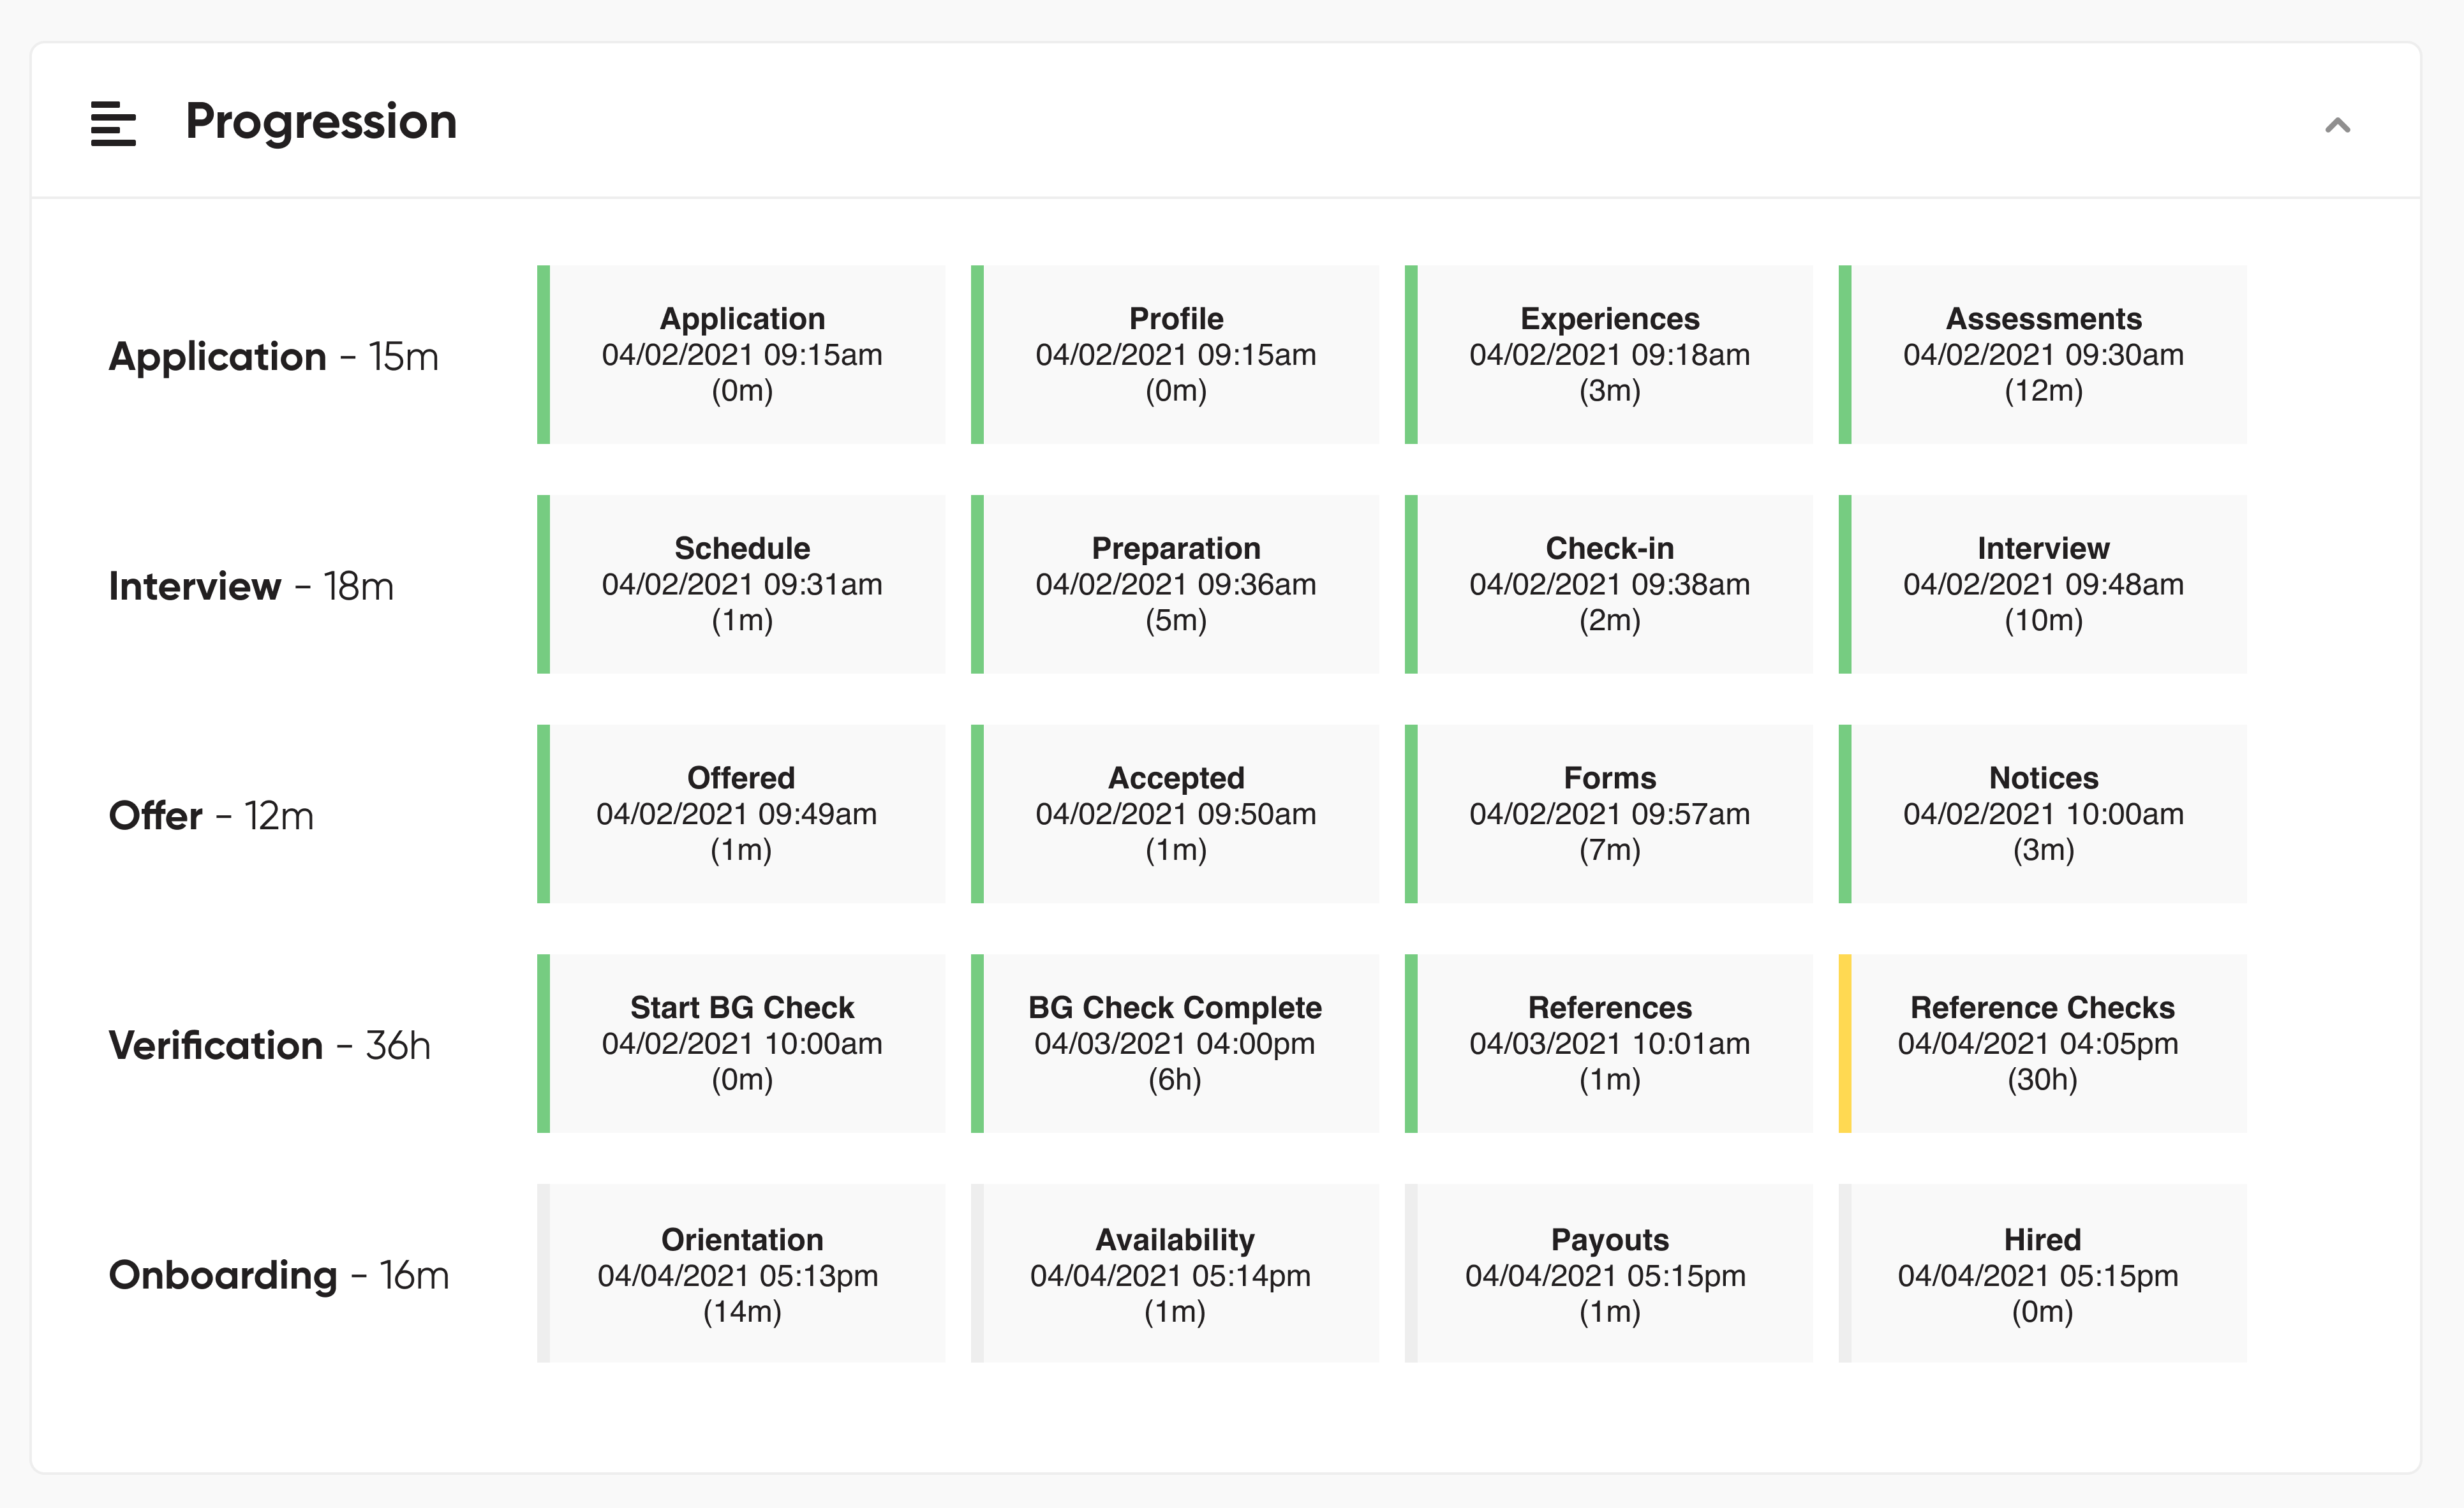Click the Progression heading
Viewport: 2464px width, 1508px height.
321,122
